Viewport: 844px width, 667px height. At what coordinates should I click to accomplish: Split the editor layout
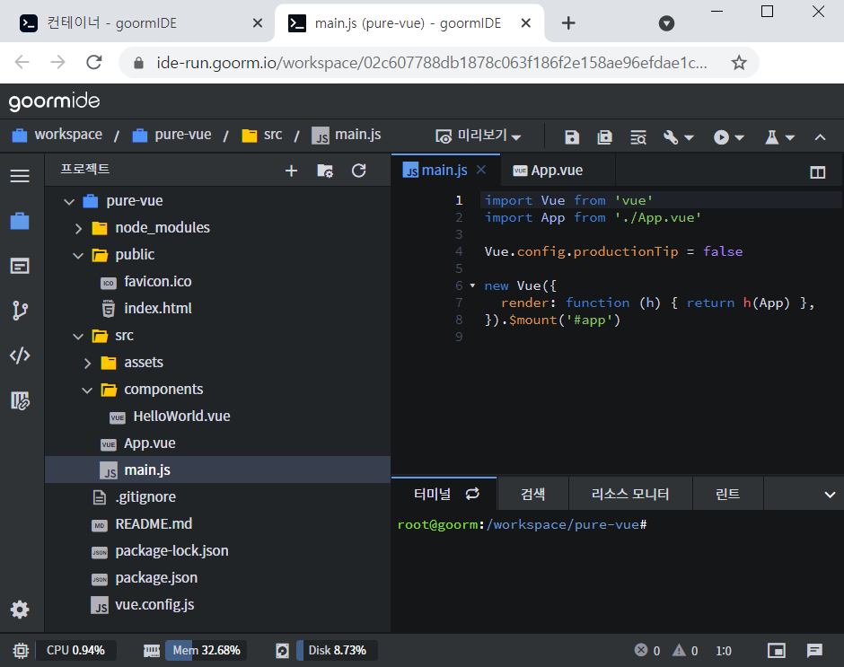(x=818, y=172)
